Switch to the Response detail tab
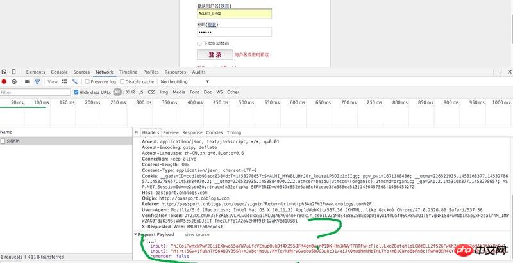 [192, 132]
